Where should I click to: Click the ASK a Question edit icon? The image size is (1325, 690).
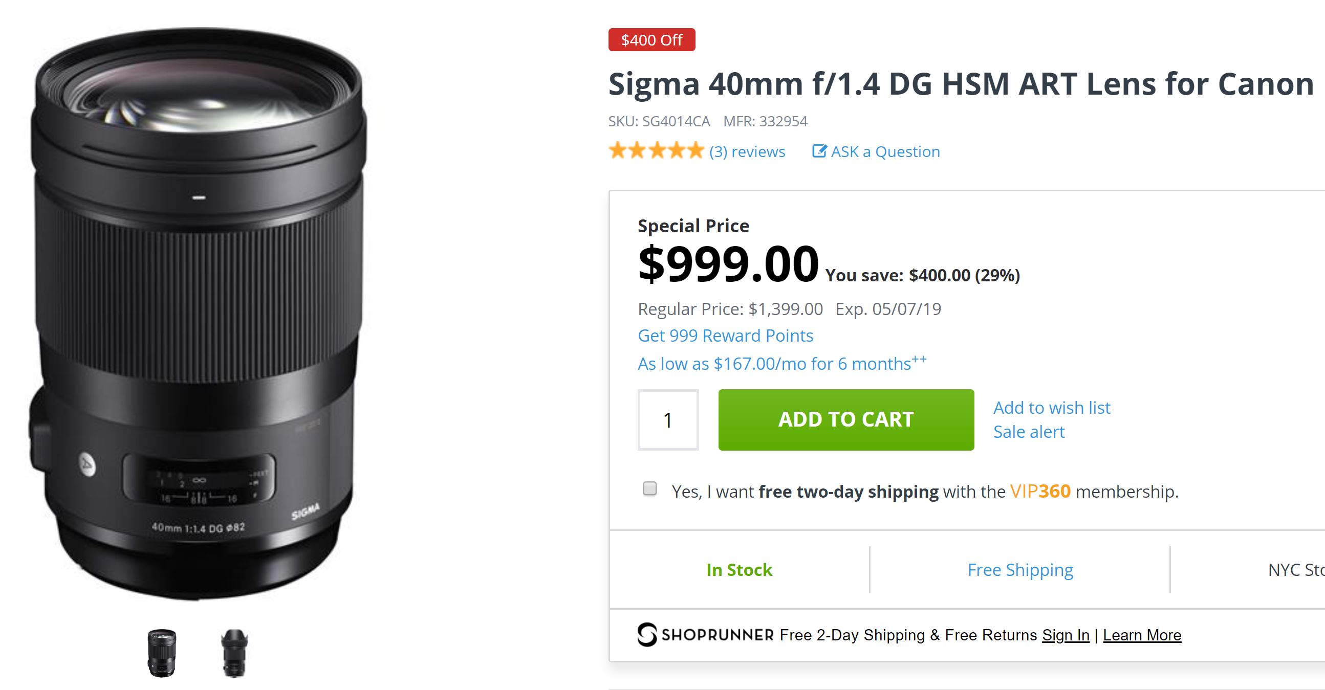click(x=819, y=151)
